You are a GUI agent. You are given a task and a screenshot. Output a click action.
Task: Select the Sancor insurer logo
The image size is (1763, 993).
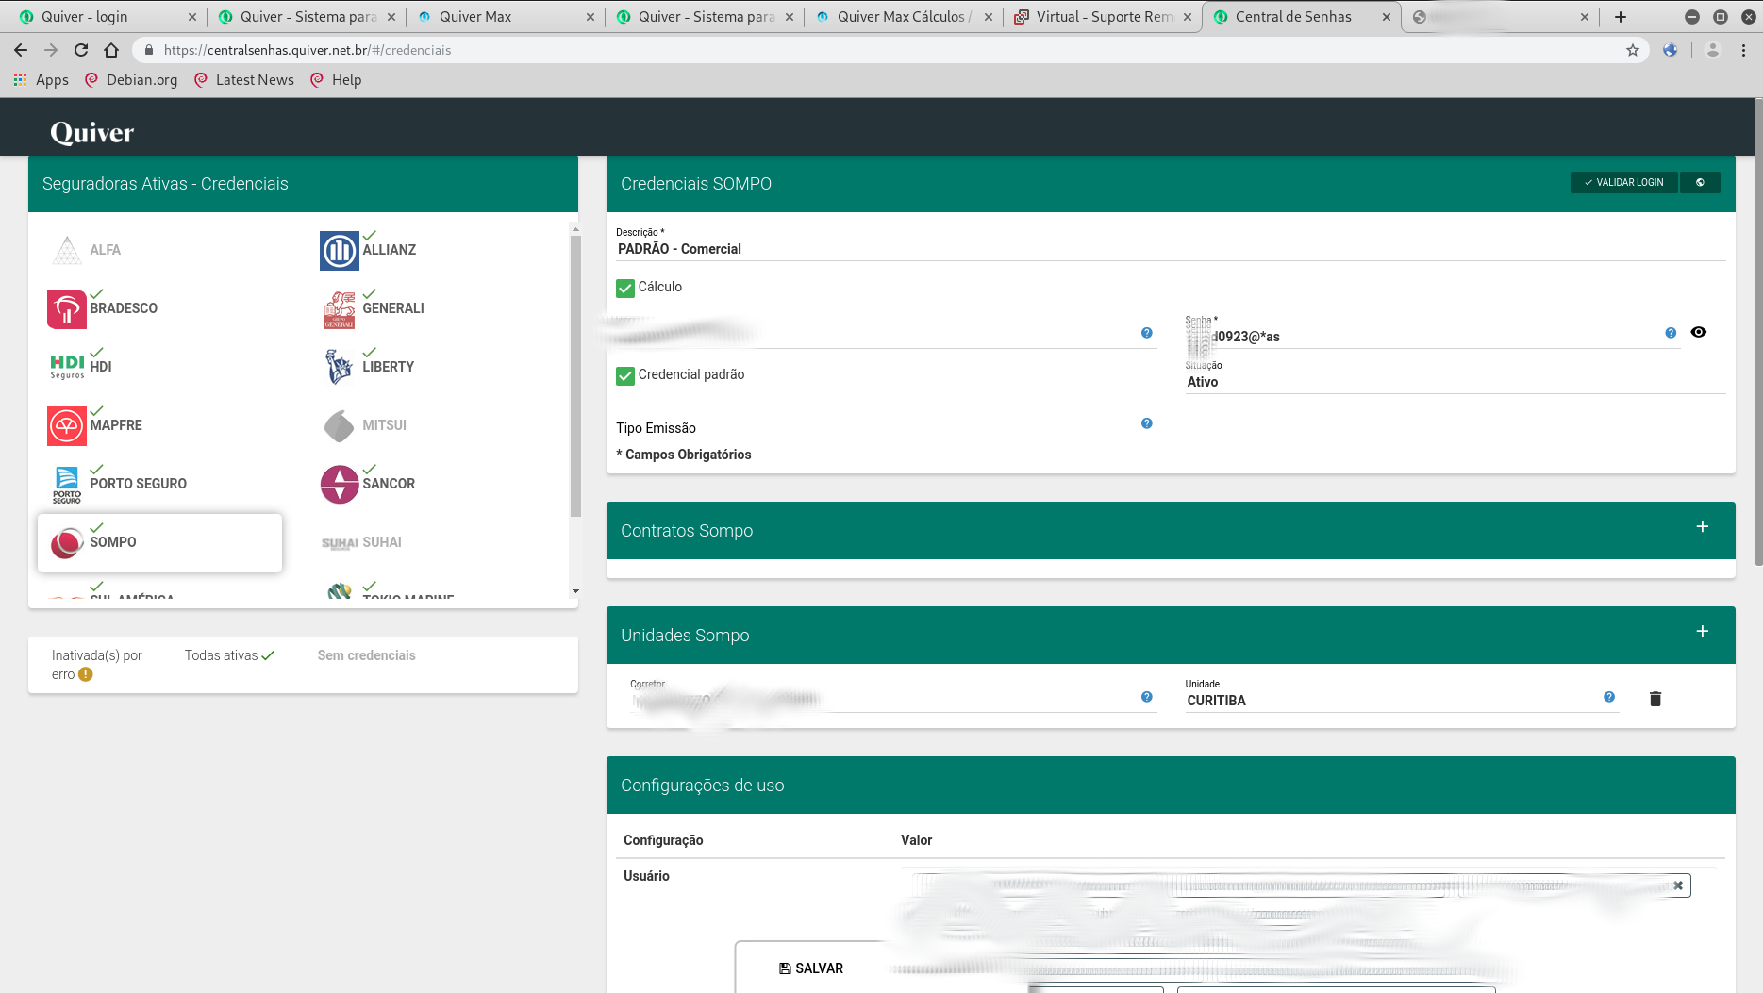click(340, 485)
